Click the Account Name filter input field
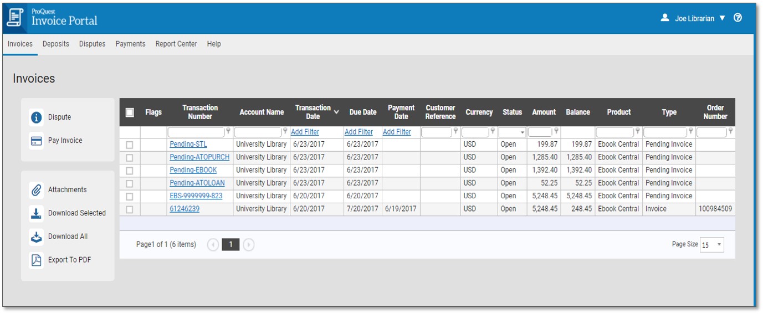The width and height of the screenshot is (763, 314). tap(257, 132)
